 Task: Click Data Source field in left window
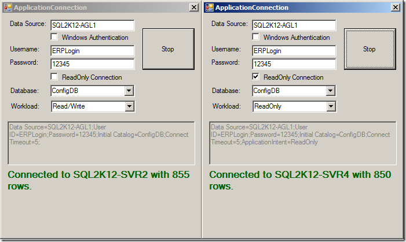point(93,25)
